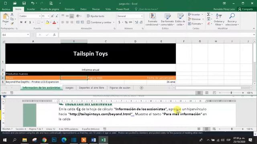Adjust the Word zoom slider
Viewport: 257px width, 144px height.
232,129
